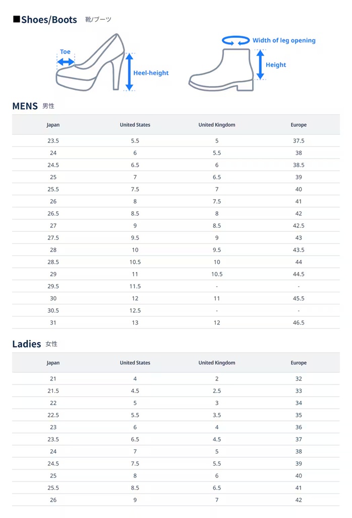Click the MENS table heading
Screen dimensions: 352x518
click(25, 106)
